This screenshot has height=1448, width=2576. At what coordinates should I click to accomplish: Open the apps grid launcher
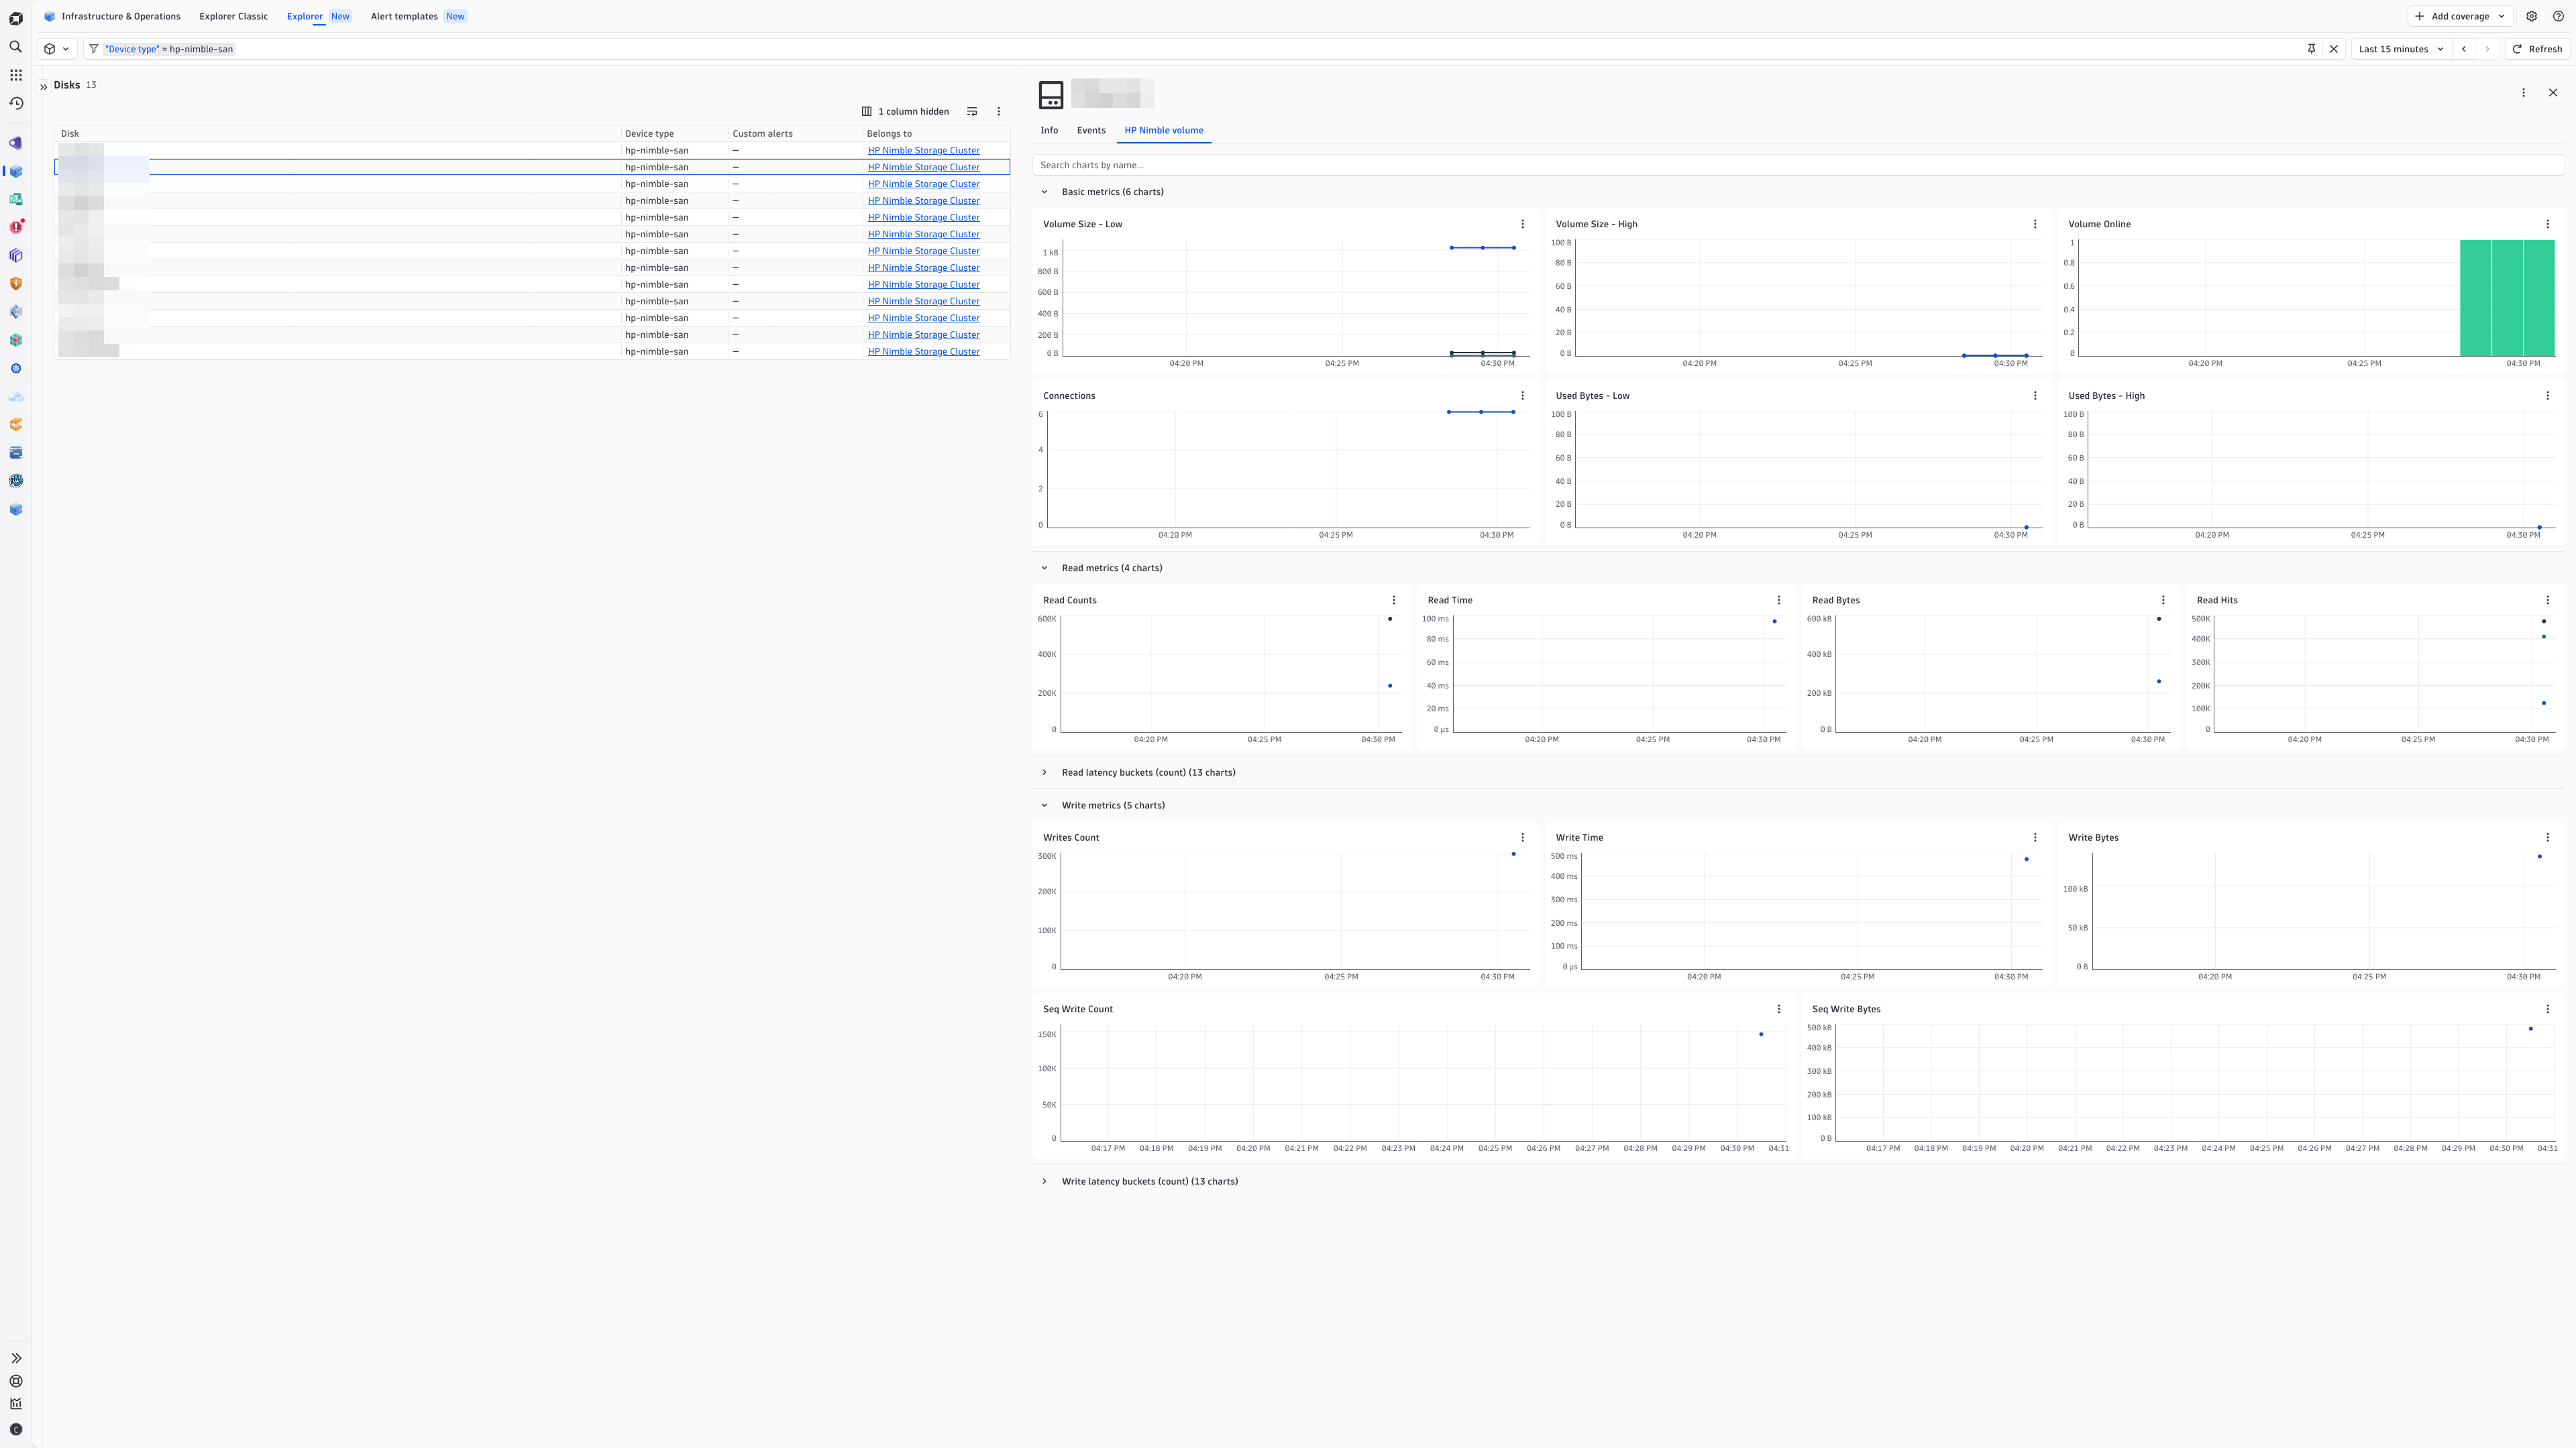coord(16,75)
